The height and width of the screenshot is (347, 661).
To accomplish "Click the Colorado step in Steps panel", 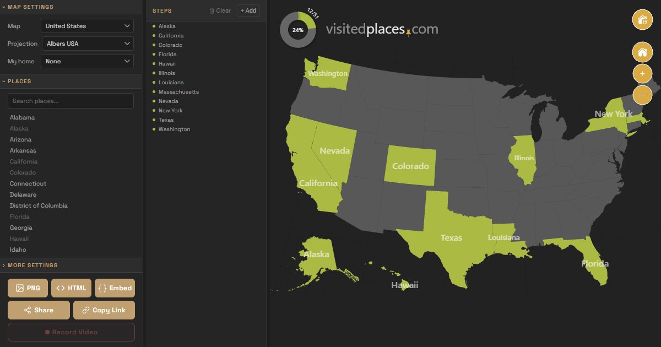I will [x=170, y=45].
